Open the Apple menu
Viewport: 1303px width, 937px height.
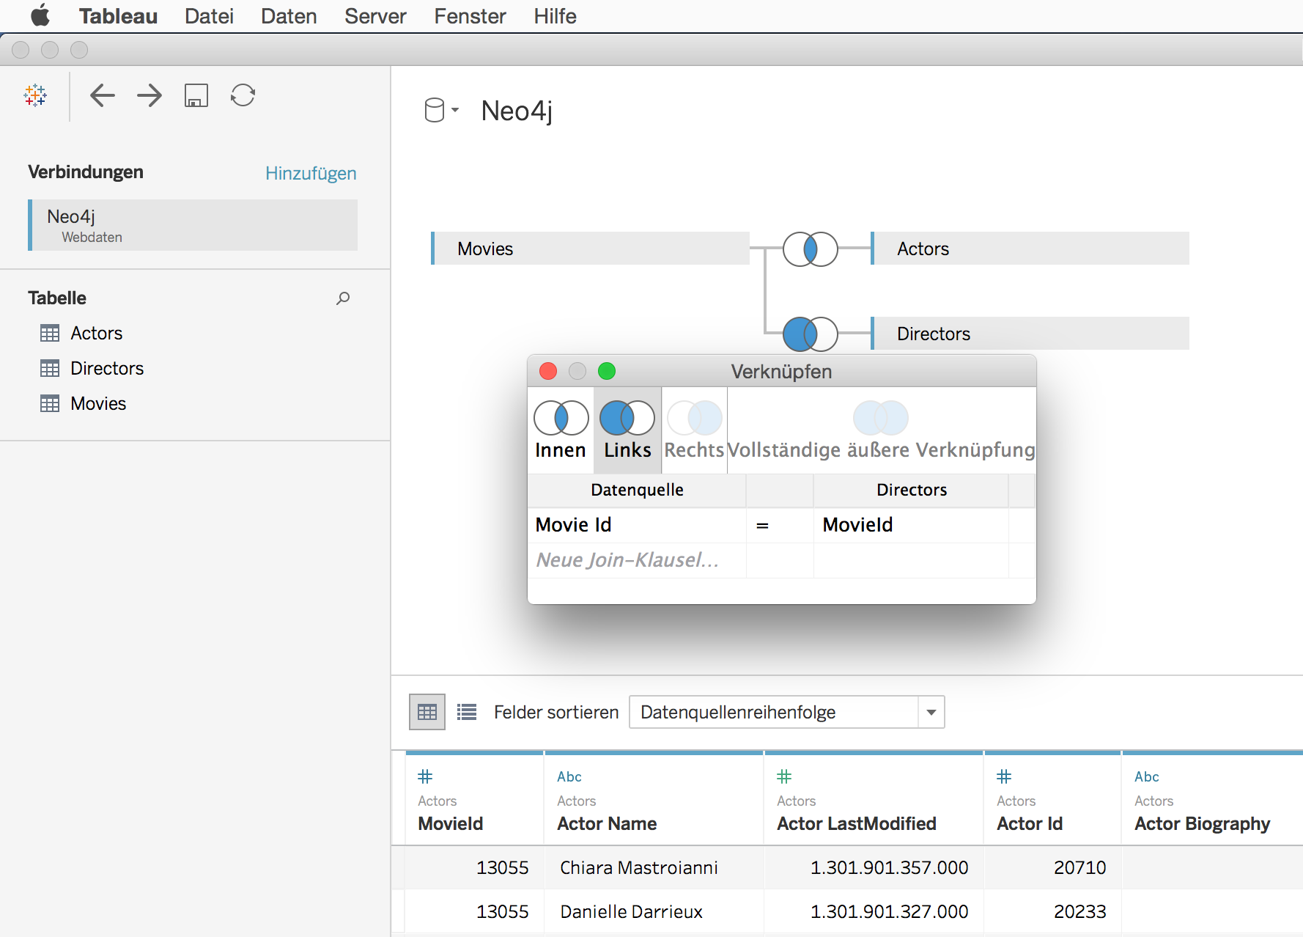(x=40, y=15)
